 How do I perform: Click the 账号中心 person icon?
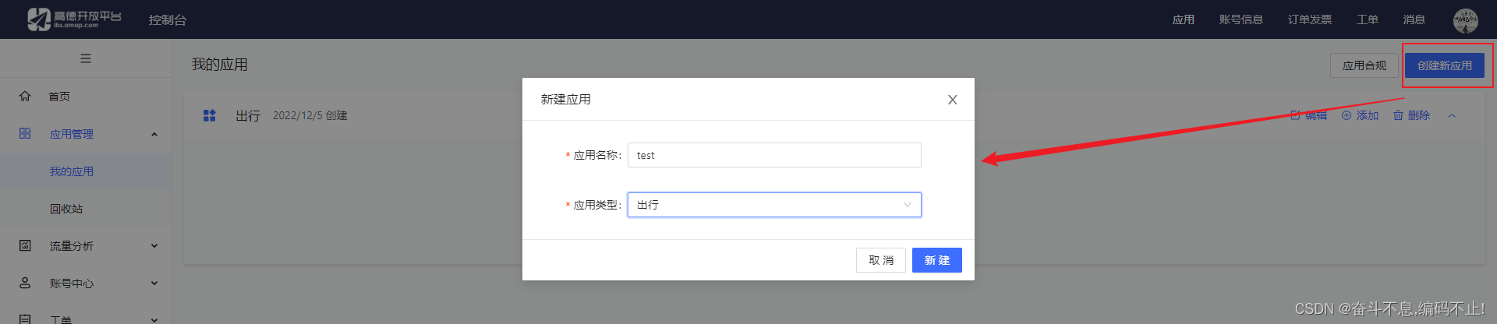point(25,283)
